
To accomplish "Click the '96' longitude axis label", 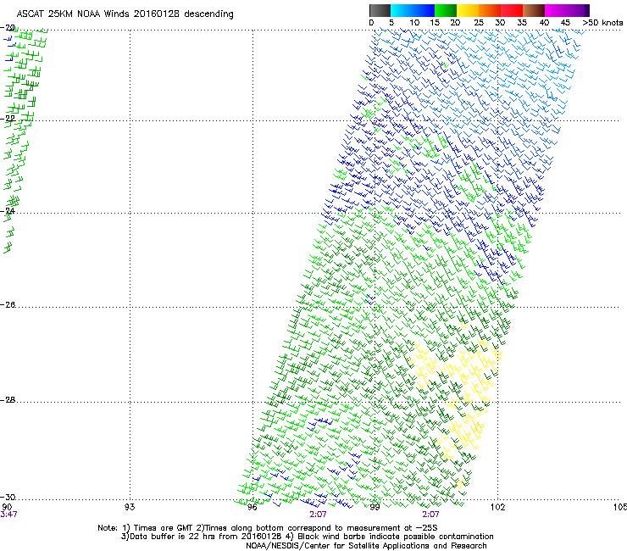I will click(252, 507).
